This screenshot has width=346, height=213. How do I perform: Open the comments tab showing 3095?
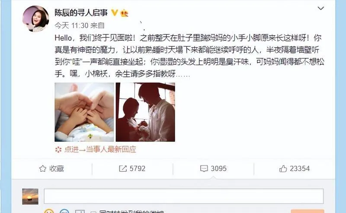point(213,169)
